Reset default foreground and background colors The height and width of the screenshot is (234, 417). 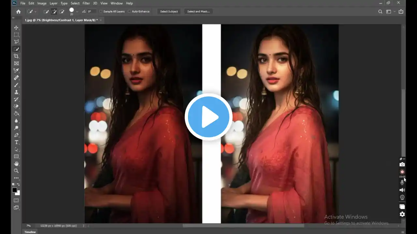pos(14,185)
